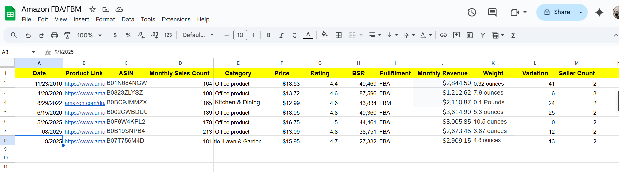Open version history clock icon
The image size is (619, 172).
pyautogui.click(x=472, y=12)
